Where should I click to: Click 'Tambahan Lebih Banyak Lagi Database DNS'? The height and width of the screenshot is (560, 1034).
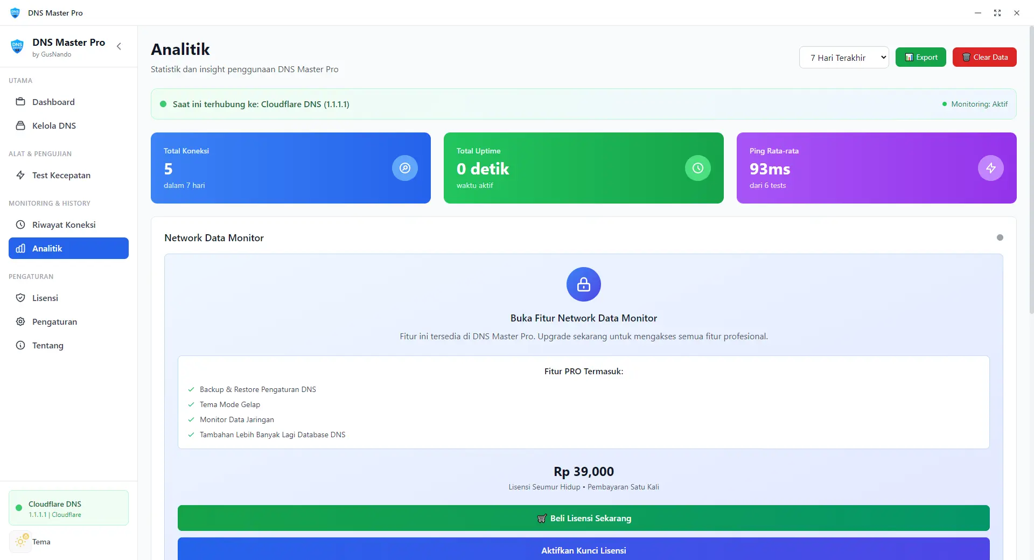[x=273, y=435]
